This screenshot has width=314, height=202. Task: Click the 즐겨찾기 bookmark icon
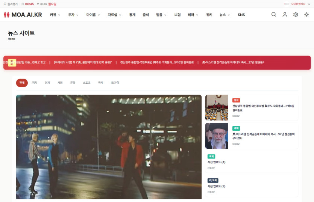point(5,4)
